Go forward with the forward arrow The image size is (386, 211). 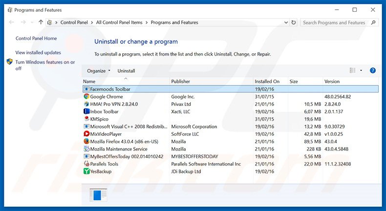pos(23,22)
